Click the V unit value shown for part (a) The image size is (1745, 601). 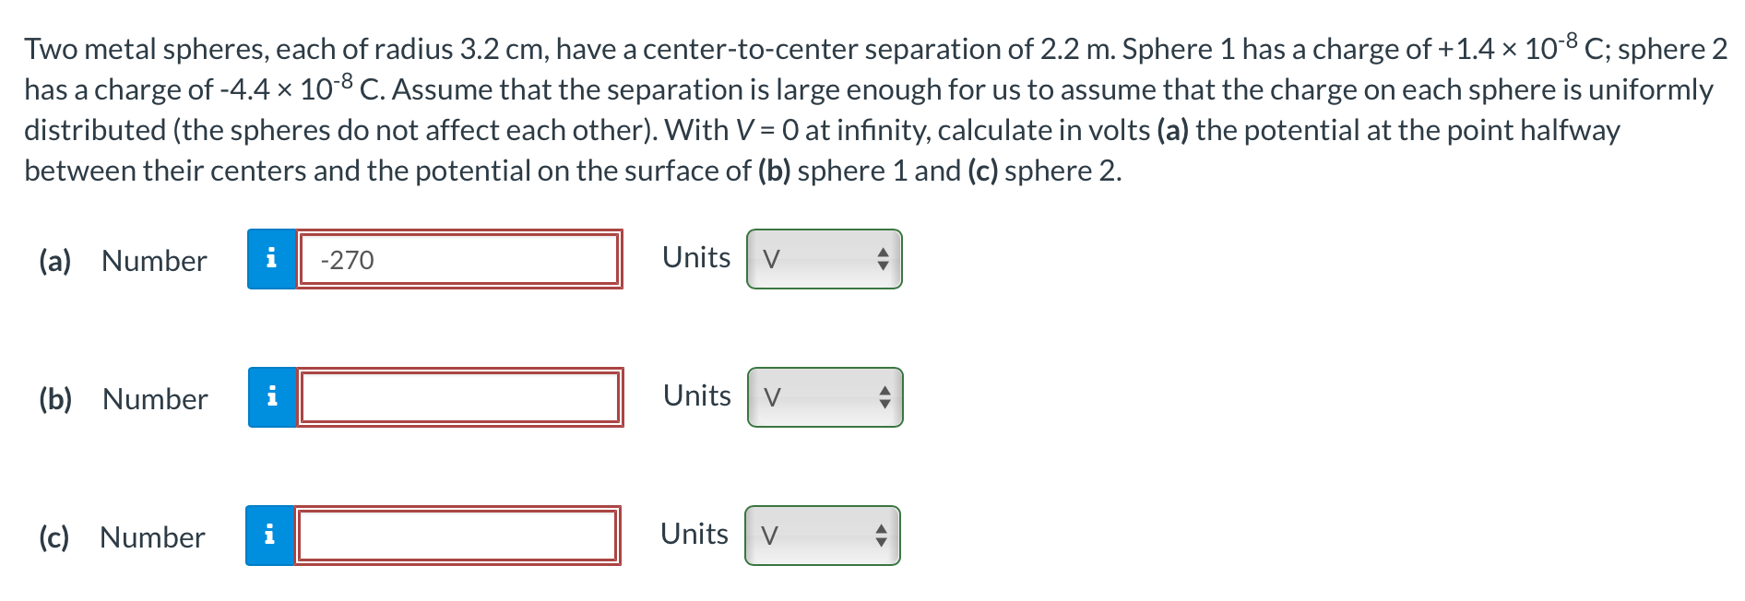[x=773, y=259]
